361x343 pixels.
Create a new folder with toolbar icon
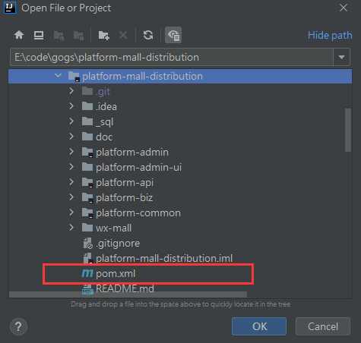click(104, 35)
